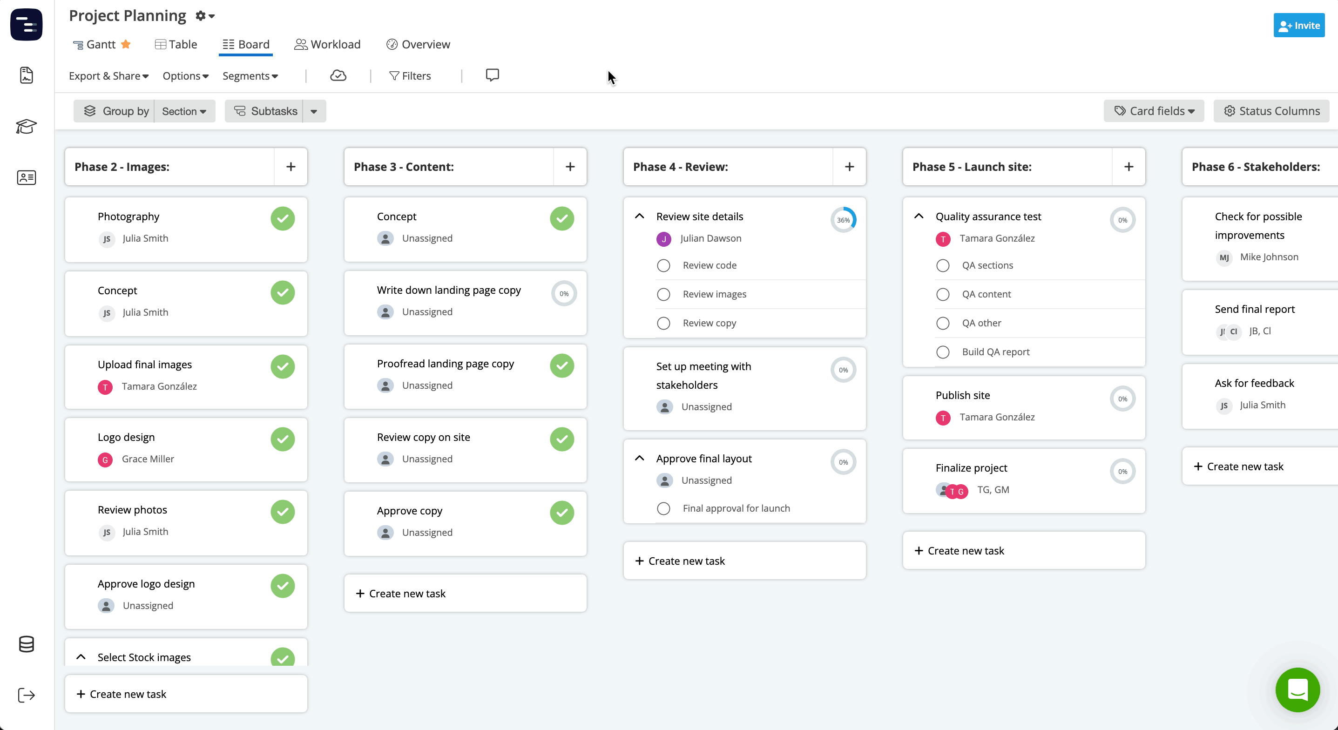The width and height of the screenshot is (1338, 730).
Task: Add a task using the plus on Phase 2 header
Action: [x=291, y=167]
